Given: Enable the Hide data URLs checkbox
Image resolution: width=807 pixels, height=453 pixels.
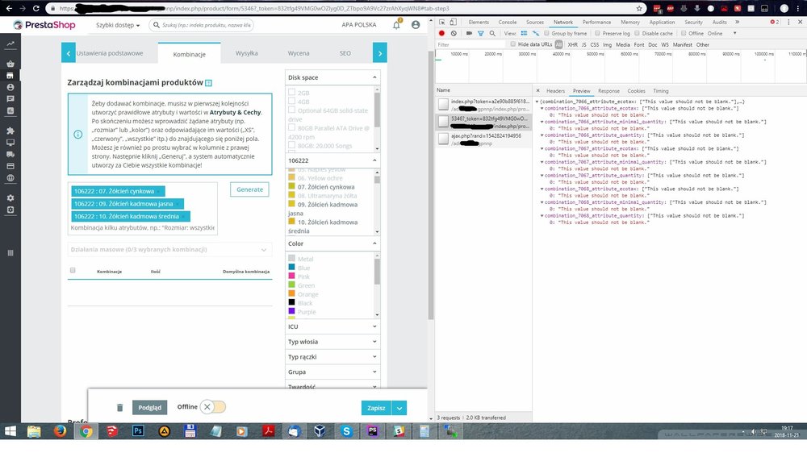Looking at the screenshot, I should (x=513, y=44).
